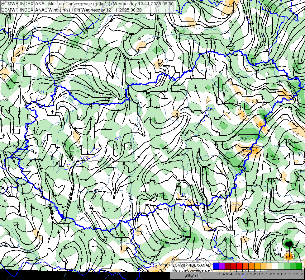Pick the bright red swatch between -3.5 and -3

240,266
